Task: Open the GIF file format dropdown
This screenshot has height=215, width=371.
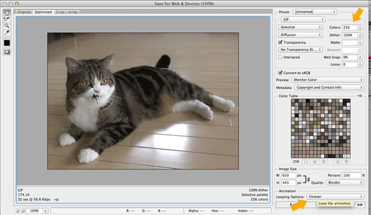Action: [302, 19]
